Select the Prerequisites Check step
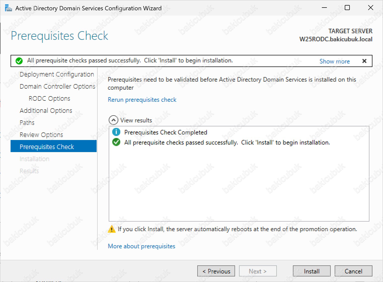The height and width of the screenshot is (282, 383). click(54, 146)
